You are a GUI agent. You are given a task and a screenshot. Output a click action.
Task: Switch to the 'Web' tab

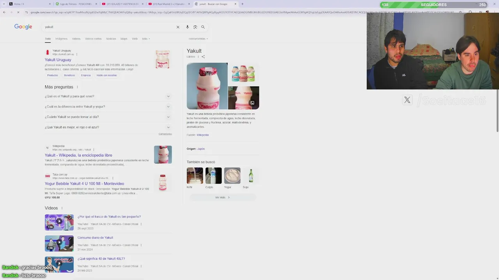coord(134,39)
